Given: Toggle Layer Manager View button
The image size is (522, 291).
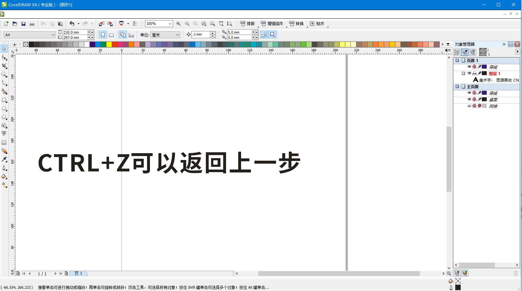Looking at the screenshot, I should tap(473, 52).
